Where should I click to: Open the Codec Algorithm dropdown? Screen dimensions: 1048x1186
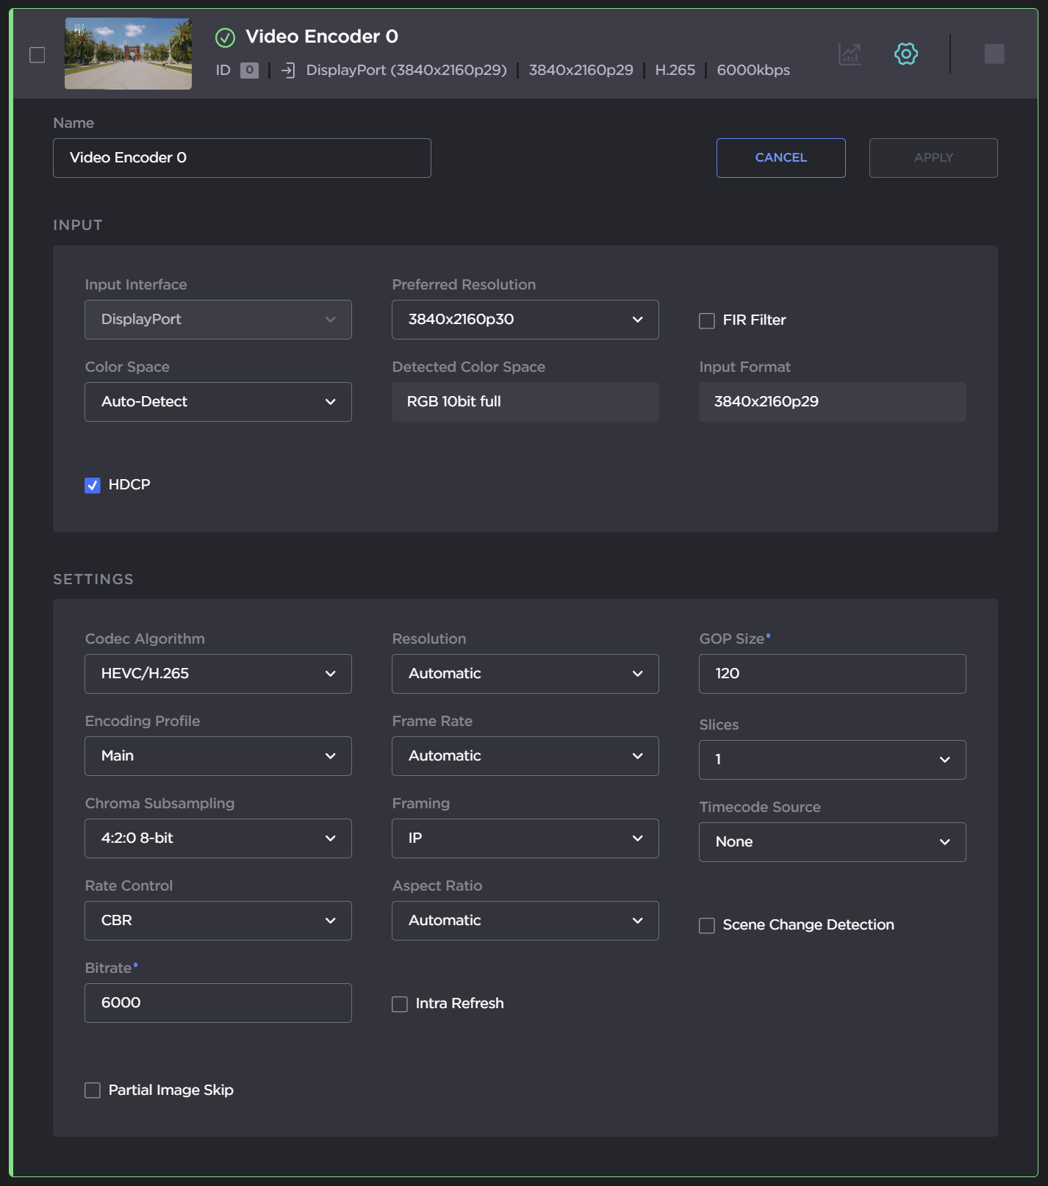(218, 674)
